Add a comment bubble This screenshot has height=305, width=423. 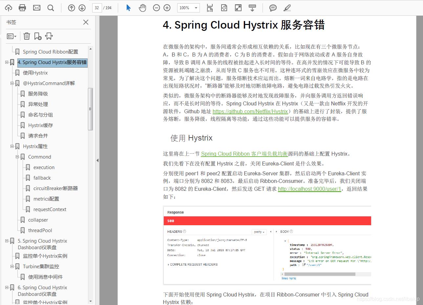coord(273,8)
